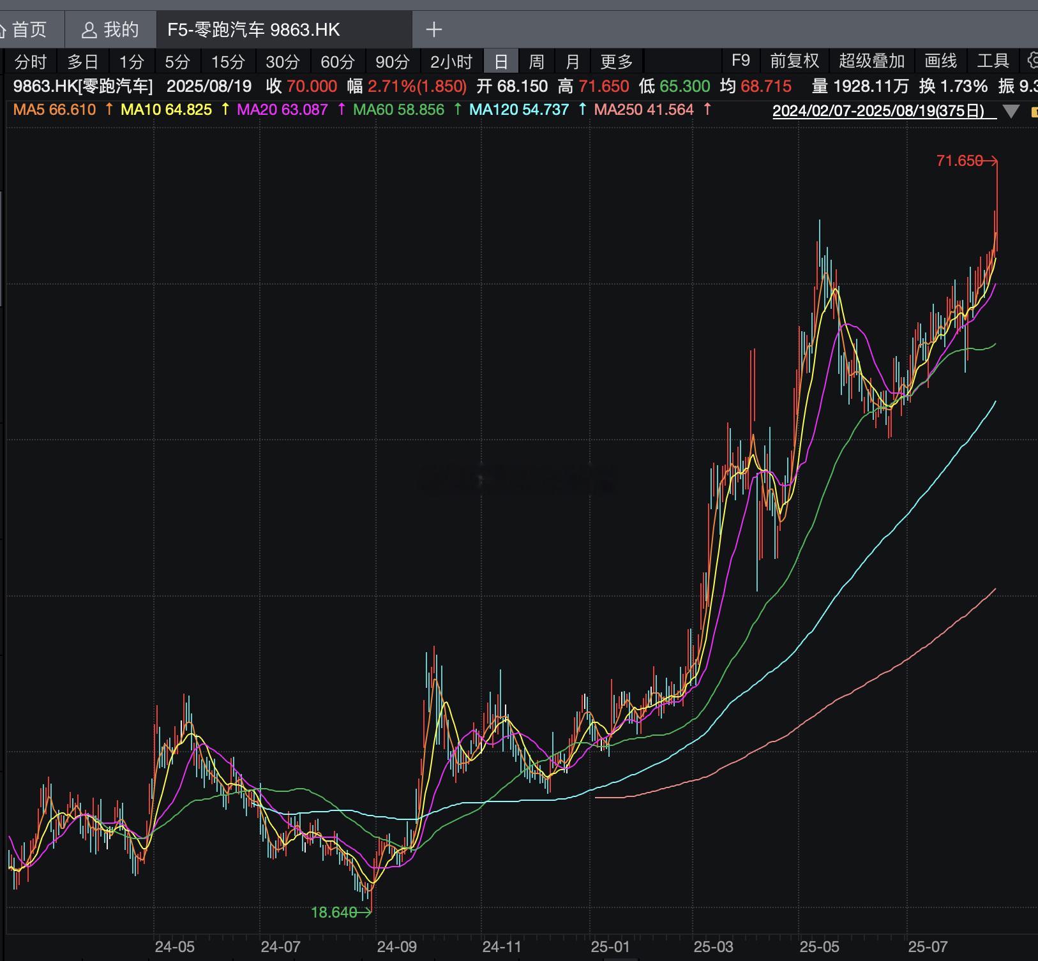Select the 分时 intraday view
This screenshot has width=1038, height=961.
tap(31, 62)
